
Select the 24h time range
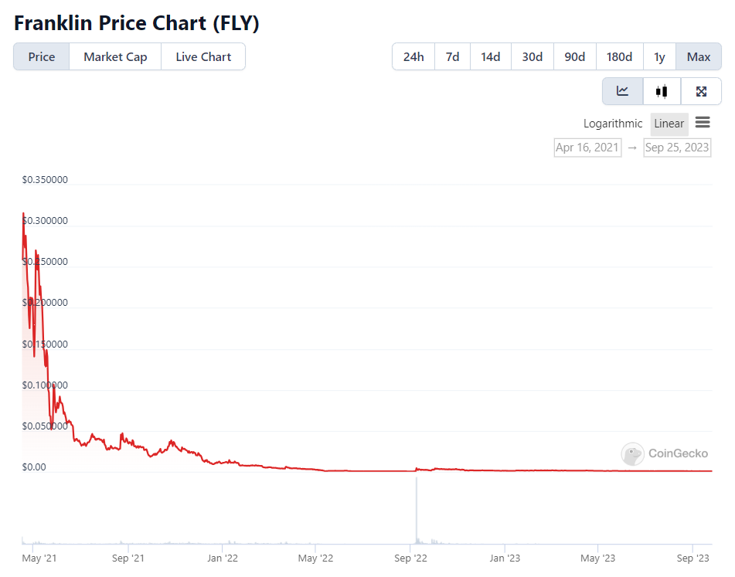tap(413, 57)
